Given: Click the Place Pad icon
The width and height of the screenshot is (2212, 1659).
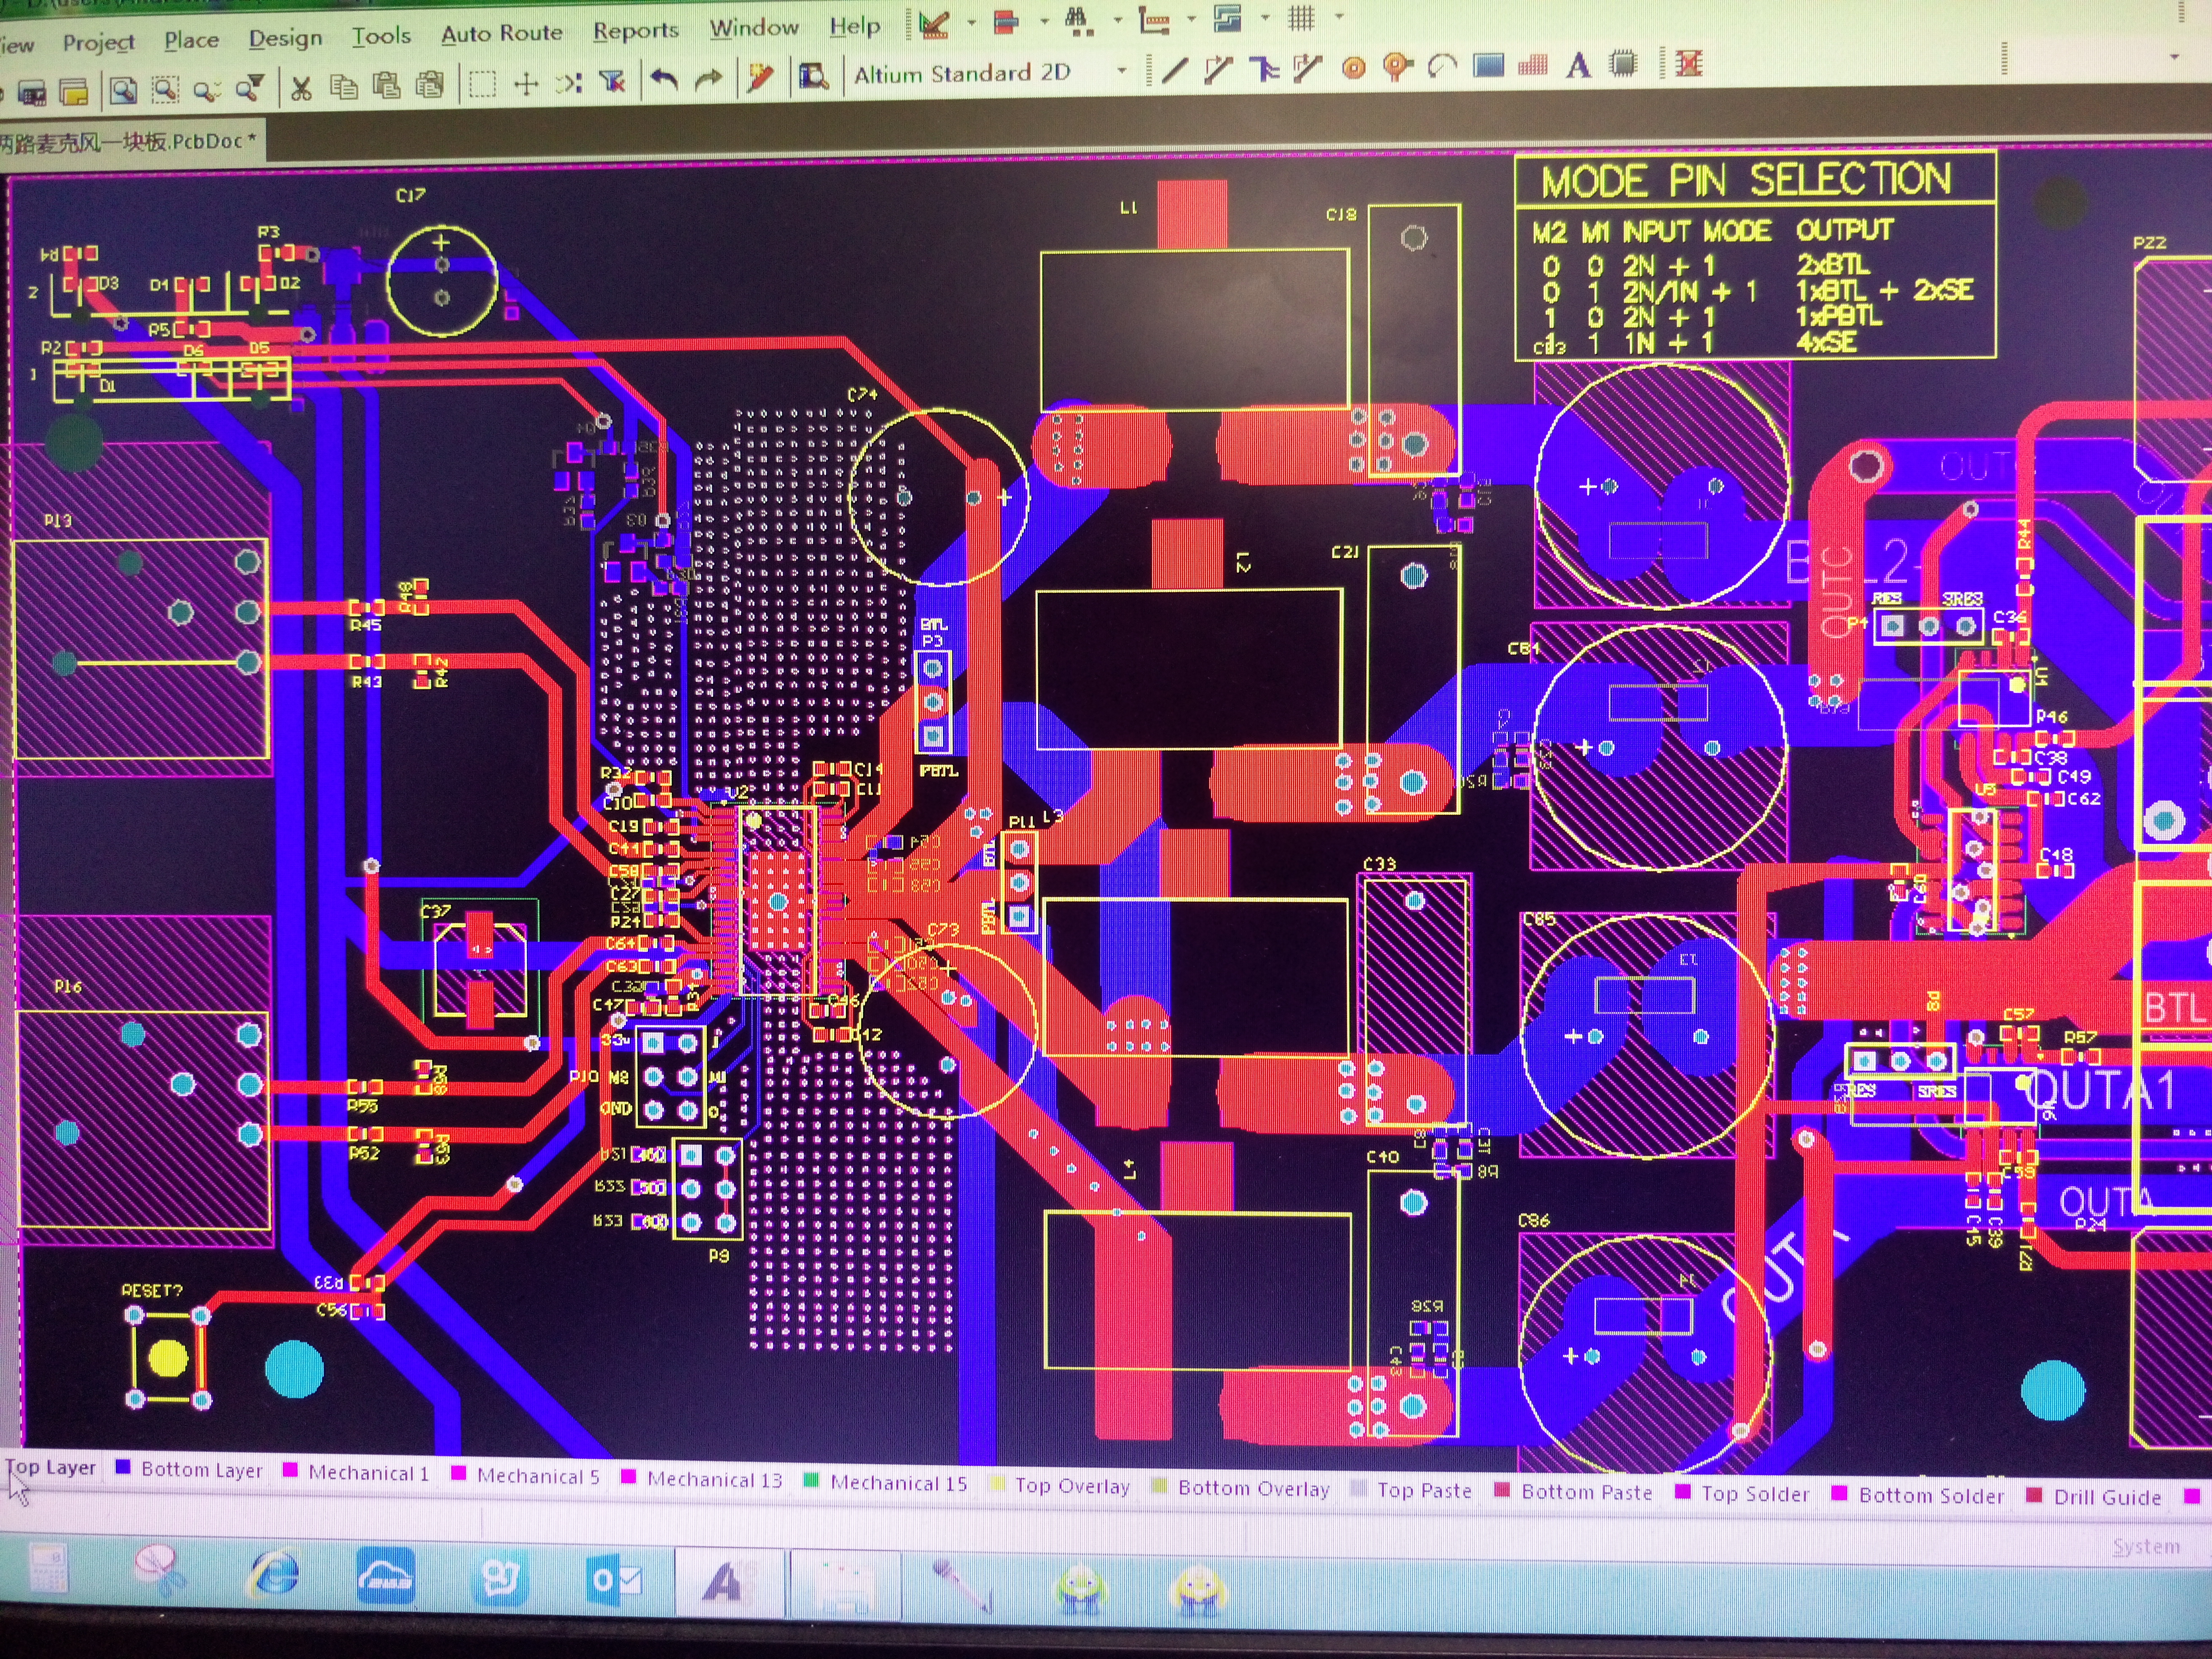Looking at the screenshot, I should 1353,68.
